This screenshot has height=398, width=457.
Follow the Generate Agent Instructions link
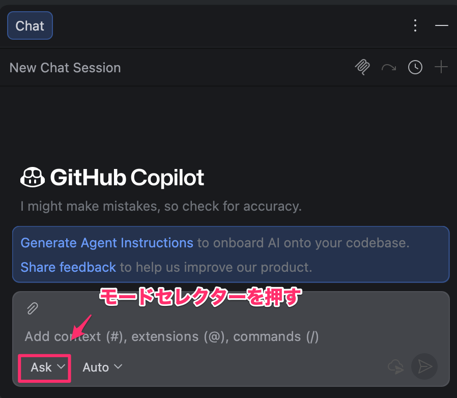coord(107,243)
